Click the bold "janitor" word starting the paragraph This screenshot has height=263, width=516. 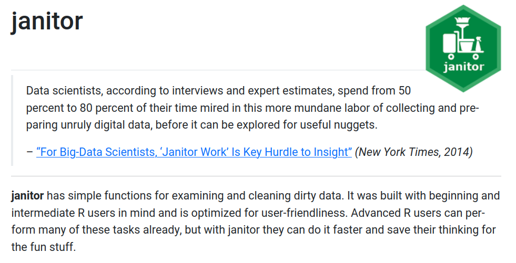click(x=27, y=196)
